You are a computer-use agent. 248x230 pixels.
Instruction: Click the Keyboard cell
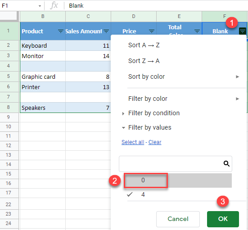click(43, 45)
